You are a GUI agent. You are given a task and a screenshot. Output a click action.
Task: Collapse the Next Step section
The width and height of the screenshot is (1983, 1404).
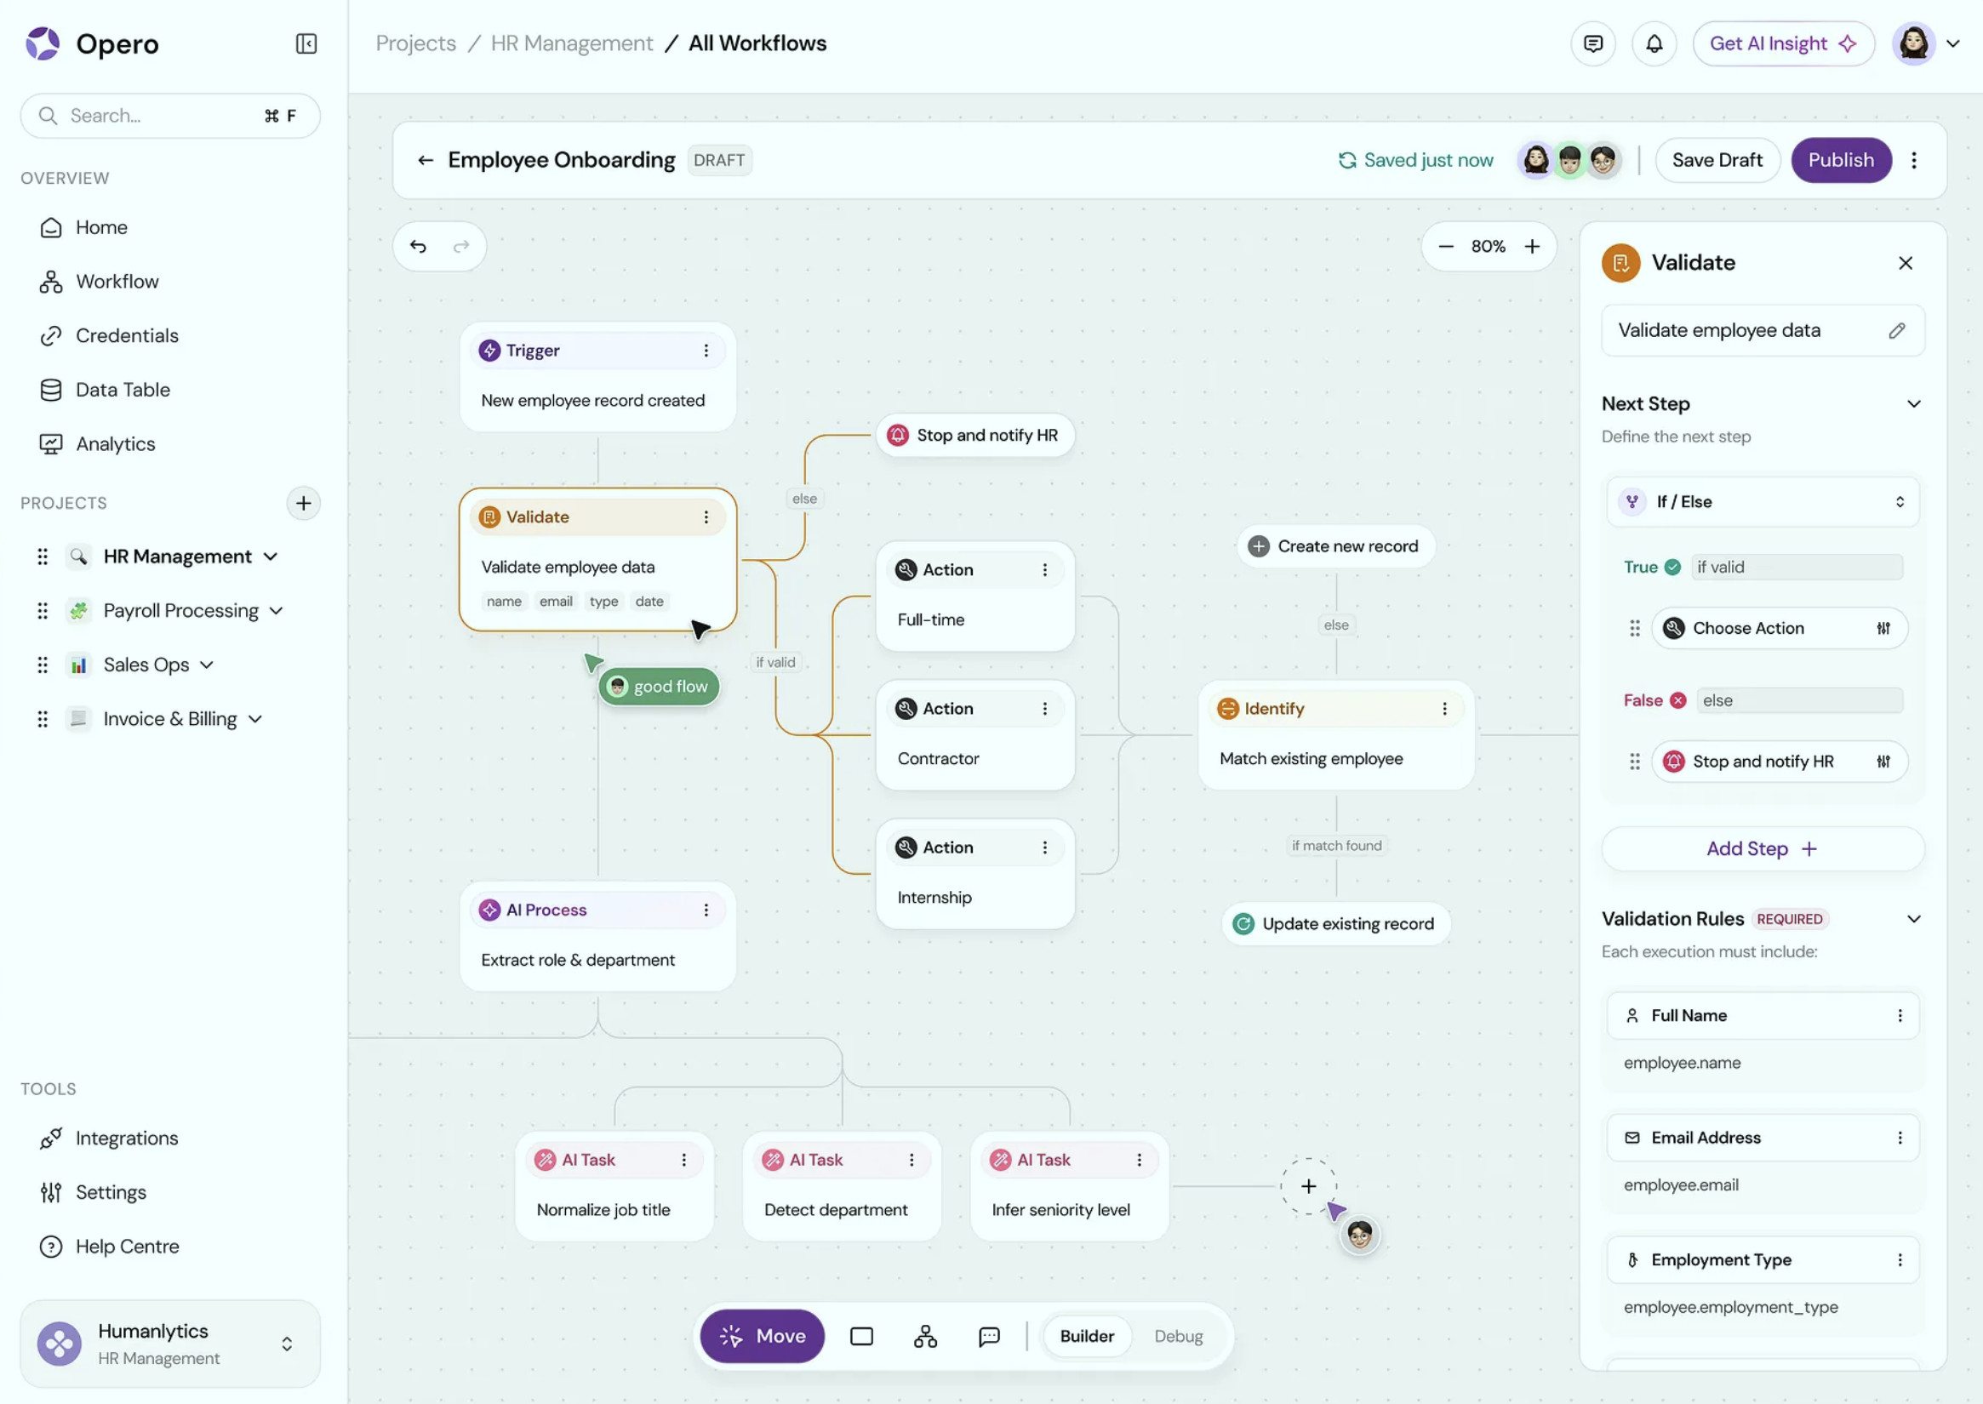pos(1914,402)
